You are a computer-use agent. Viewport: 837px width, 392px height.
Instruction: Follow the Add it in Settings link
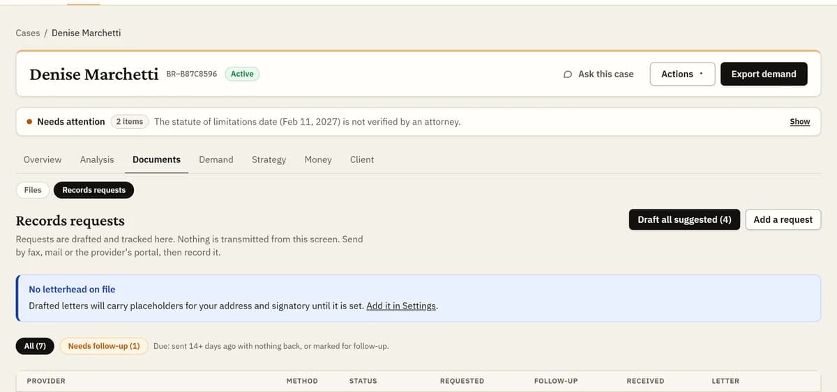tap(401, 306)
